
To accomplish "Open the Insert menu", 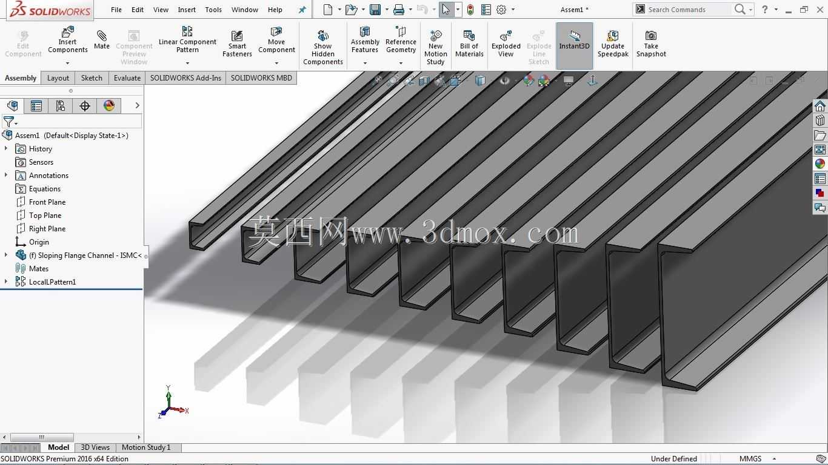I will (x=187, y=10).
